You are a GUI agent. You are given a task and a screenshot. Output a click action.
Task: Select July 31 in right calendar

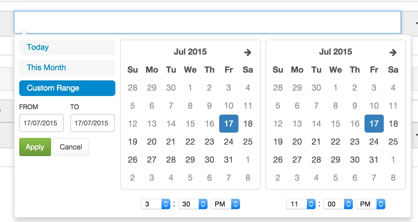[374, 160]
